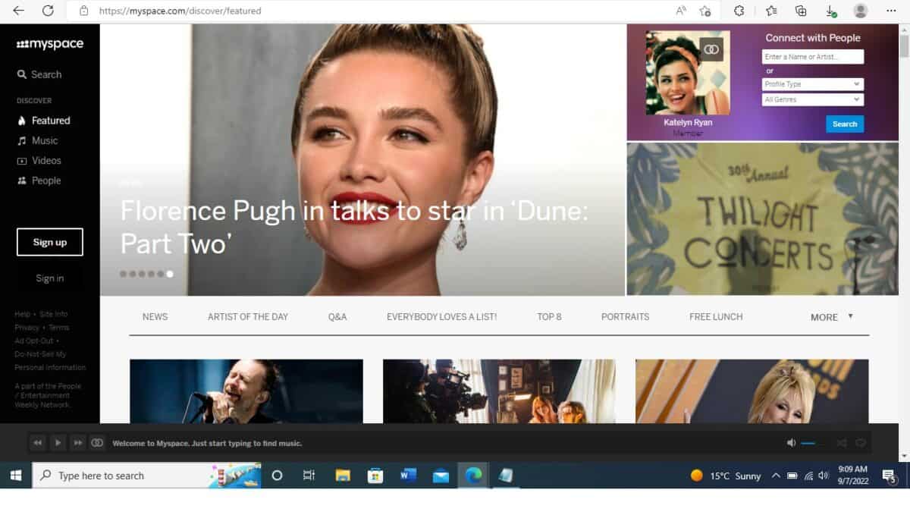Click the Windows taskbar search box
Image resolution: width=910 pixels, height=512 pixels.
146,476
